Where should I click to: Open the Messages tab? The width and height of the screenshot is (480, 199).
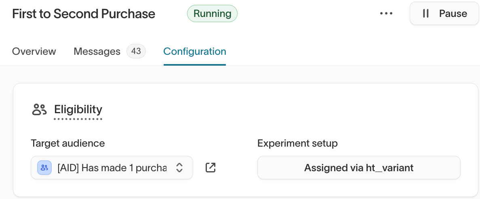coord(97,52)
